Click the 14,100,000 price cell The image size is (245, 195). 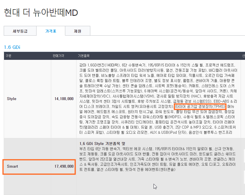pyautogui.click(x=64, y=99)
